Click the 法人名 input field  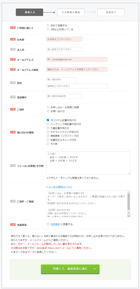pyautogui.click(x=64, y=49)
